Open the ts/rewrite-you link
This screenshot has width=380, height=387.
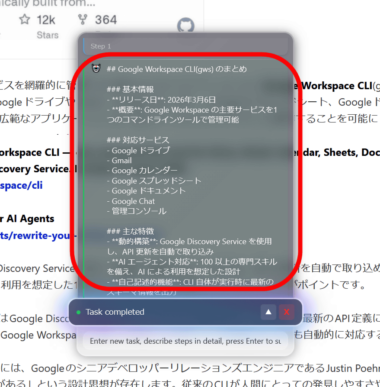(x=38, y=235)
